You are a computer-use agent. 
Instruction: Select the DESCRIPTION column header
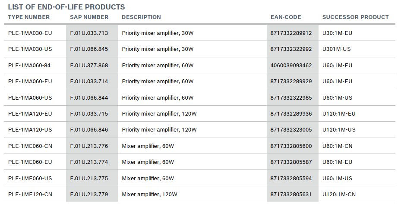(141, 17)
